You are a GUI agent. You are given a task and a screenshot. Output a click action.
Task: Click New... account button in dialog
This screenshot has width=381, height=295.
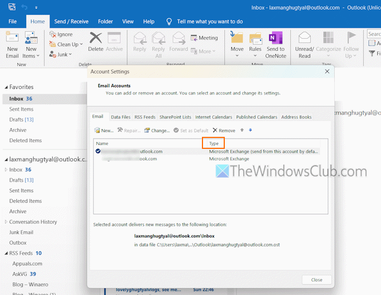104,130
